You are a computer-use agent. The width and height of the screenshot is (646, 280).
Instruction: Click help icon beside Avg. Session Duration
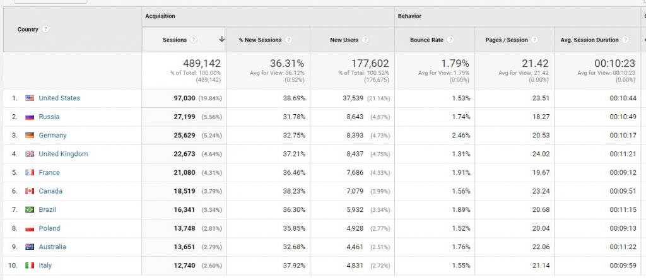(626, 40)
